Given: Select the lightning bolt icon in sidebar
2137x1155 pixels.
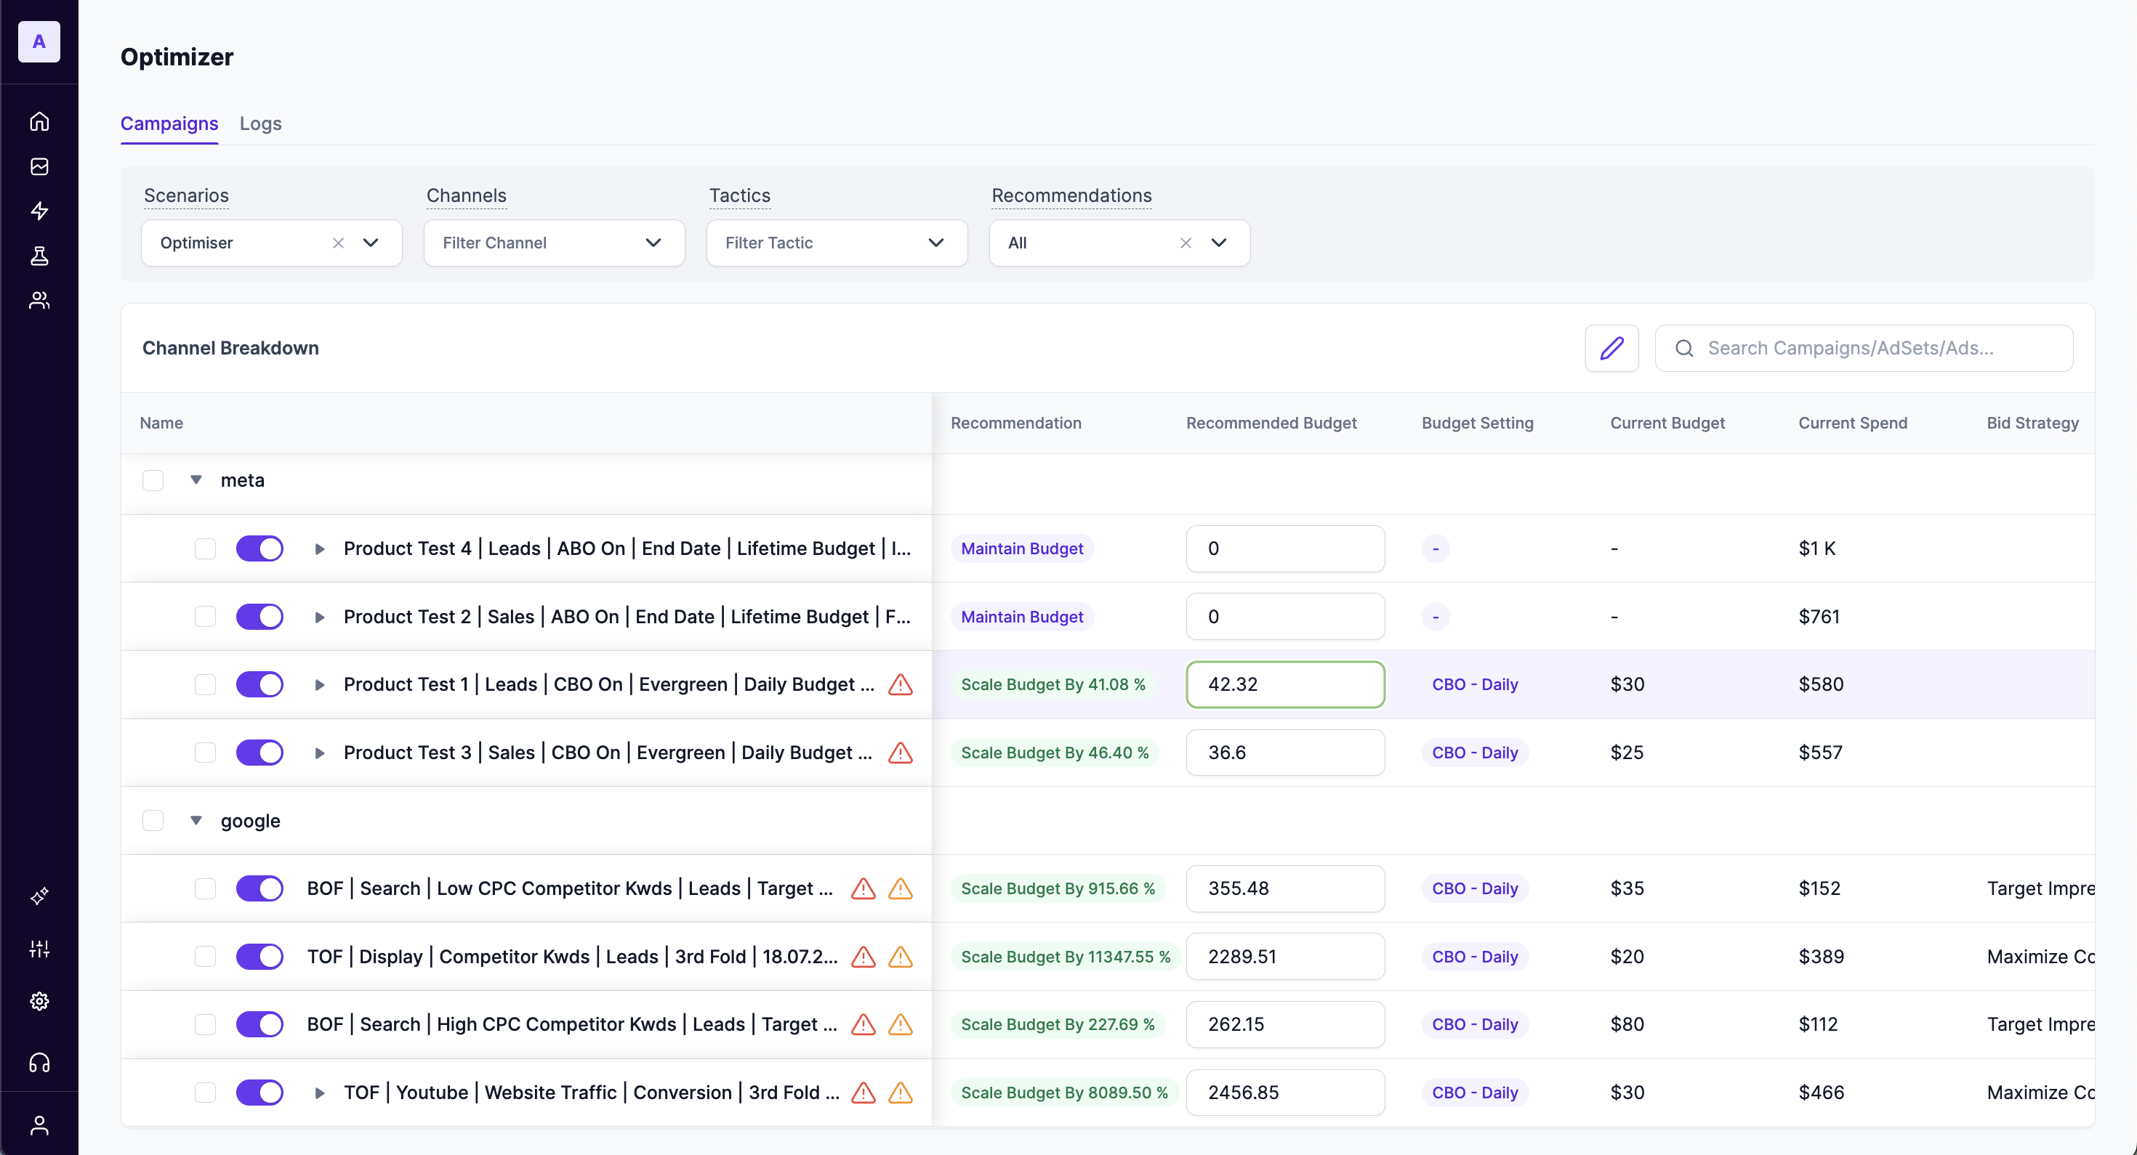Looking at the screenshot, I should pyautogui.click(x=39, y=211).
